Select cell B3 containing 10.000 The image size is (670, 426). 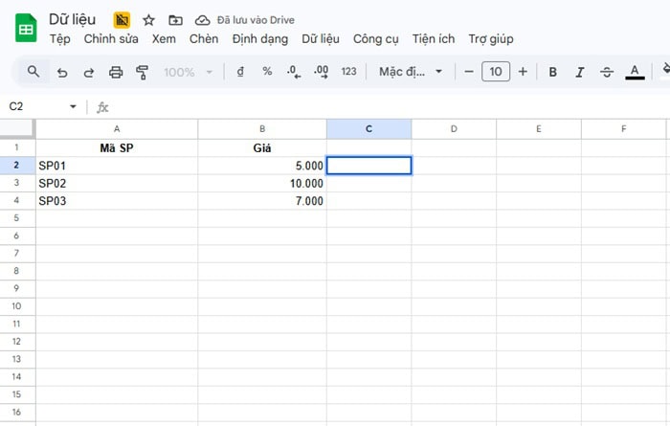point(261,183)
